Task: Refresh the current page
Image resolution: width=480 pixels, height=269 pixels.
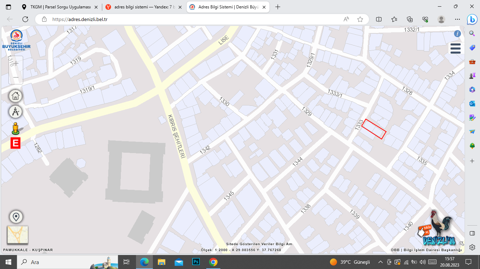Action: tap(25, 19)
